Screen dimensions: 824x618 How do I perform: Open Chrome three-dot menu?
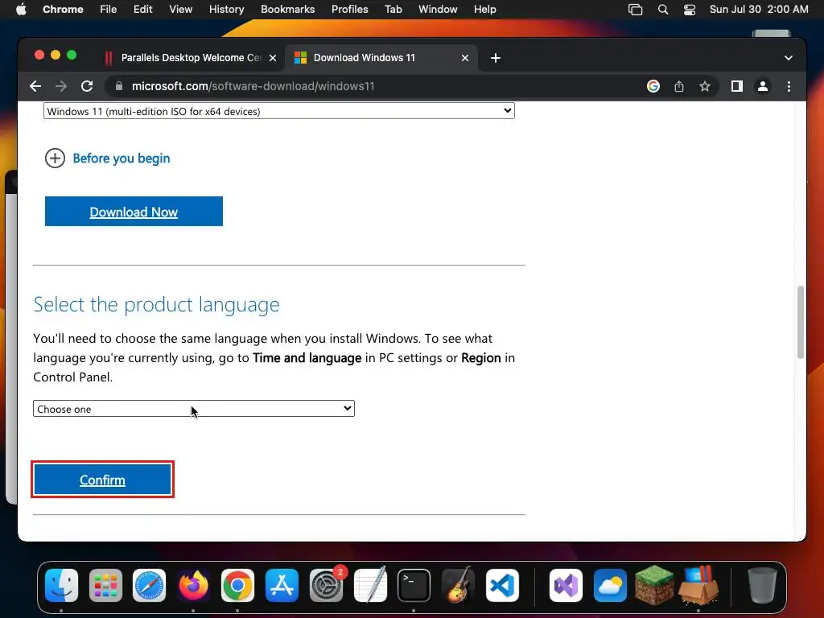789,86
